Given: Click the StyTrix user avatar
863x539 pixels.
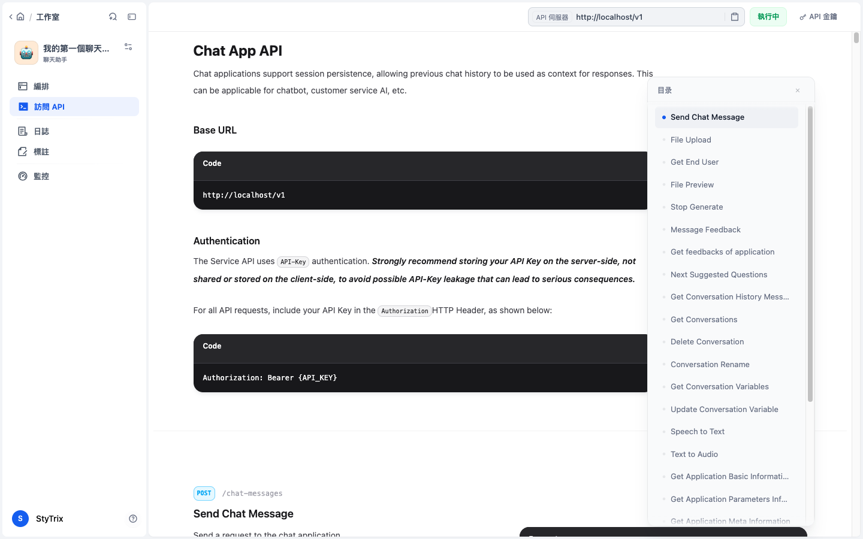Looking at the screenshot, I should pos(20,519).
